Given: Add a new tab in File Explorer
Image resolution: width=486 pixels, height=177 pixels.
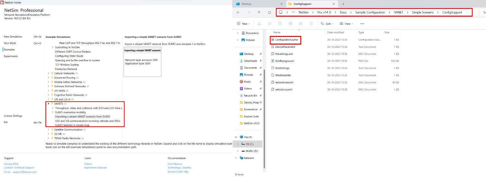Looking at the screenshot, I should [x=343, y=4].
